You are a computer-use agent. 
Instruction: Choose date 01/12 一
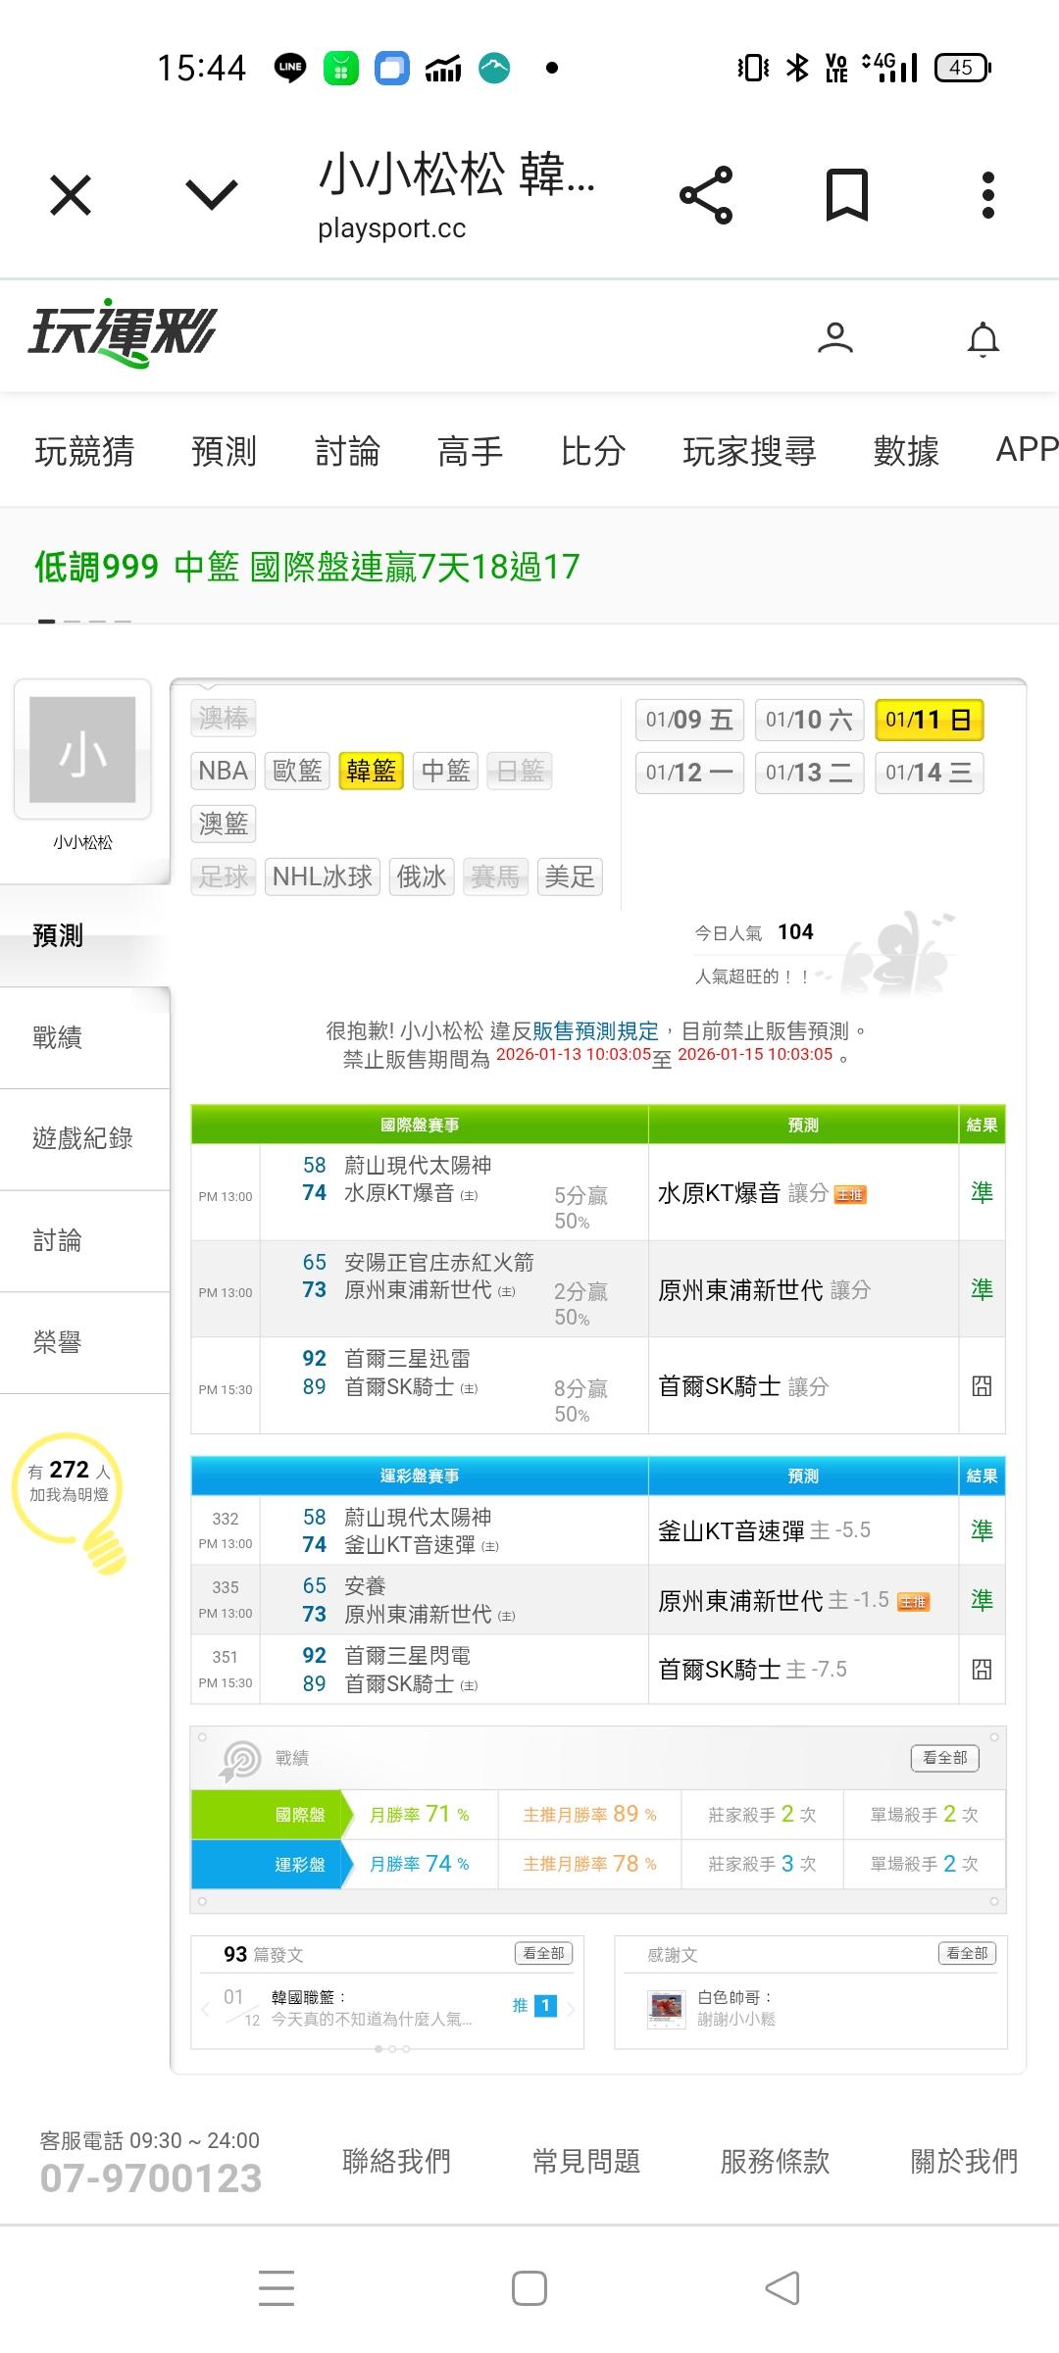pos(689,773)
